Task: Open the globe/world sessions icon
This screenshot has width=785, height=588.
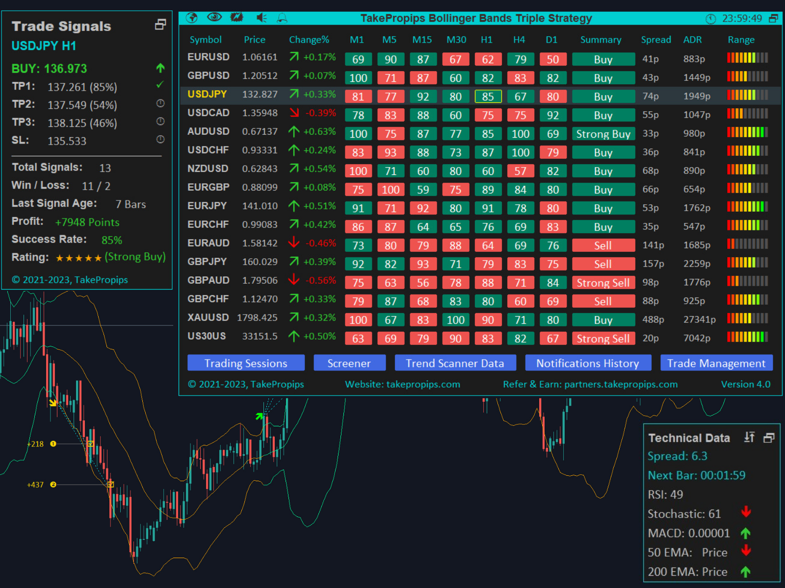Action: [x=192, y=18]
